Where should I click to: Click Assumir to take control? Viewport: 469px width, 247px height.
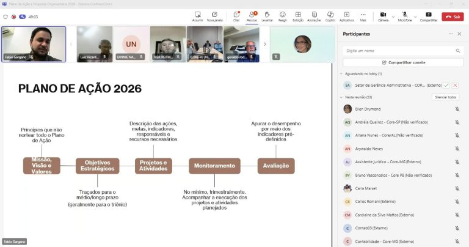point(198,16)
